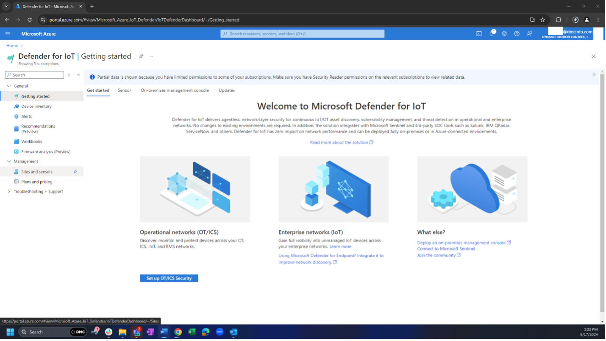This screenshot has height=341, width=606.
Task: Click the Chrome address bar URL
Action: 144,20
